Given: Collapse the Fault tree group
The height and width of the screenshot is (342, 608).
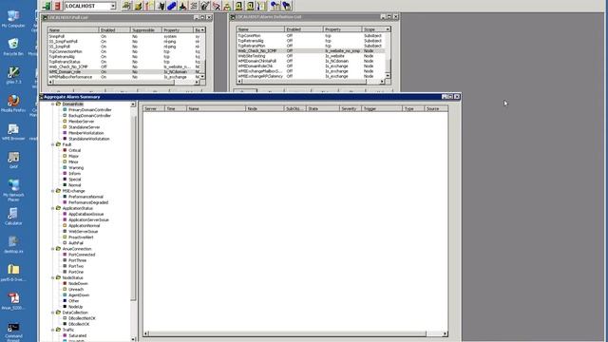Looking at the screenshot, I should click(x=53, y=144).
